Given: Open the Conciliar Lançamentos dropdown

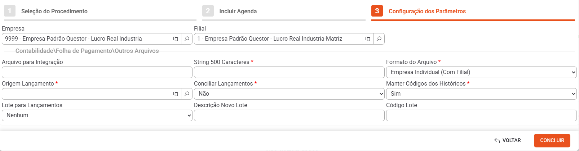Looking at the screenshot, I should pyautogui.click(x=289, y=94).
